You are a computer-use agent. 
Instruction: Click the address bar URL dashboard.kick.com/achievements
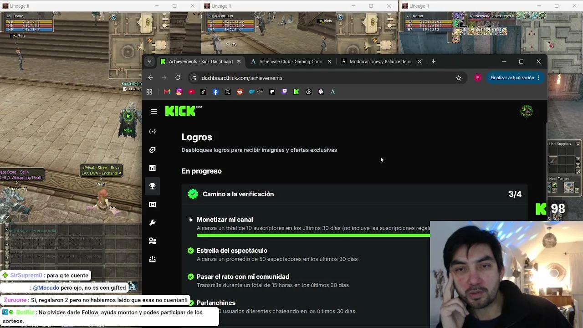242,78
